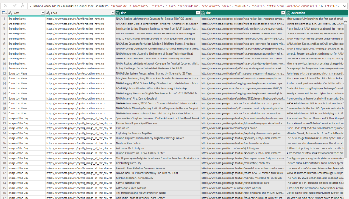Select the Feed column header

tap(80, 13)
